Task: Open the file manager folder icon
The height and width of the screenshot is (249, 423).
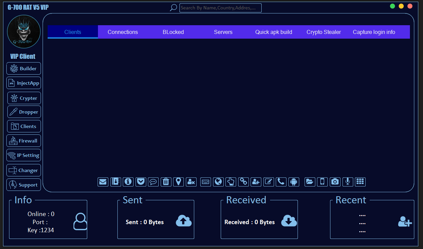Action: [x=310, y=182]
